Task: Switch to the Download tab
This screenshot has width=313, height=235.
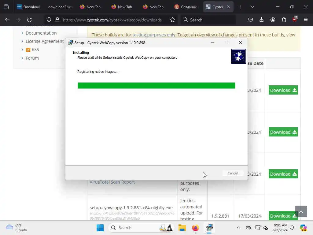Action: pyautogui.click(x=28, y=7)
